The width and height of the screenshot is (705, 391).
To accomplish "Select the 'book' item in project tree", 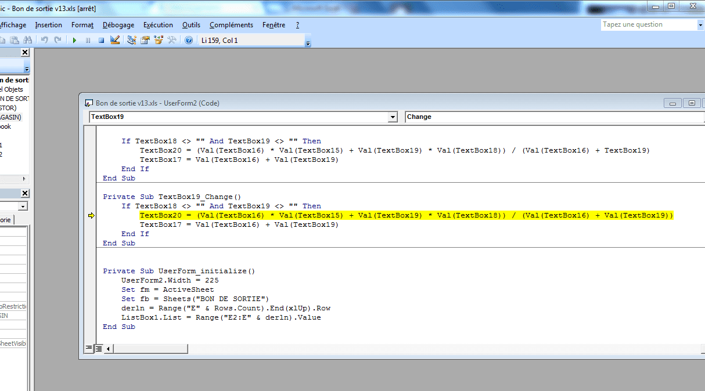I will tap(6, 126).
